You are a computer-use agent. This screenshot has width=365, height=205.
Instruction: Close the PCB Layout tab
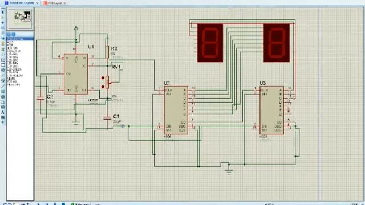click(64, 3)
